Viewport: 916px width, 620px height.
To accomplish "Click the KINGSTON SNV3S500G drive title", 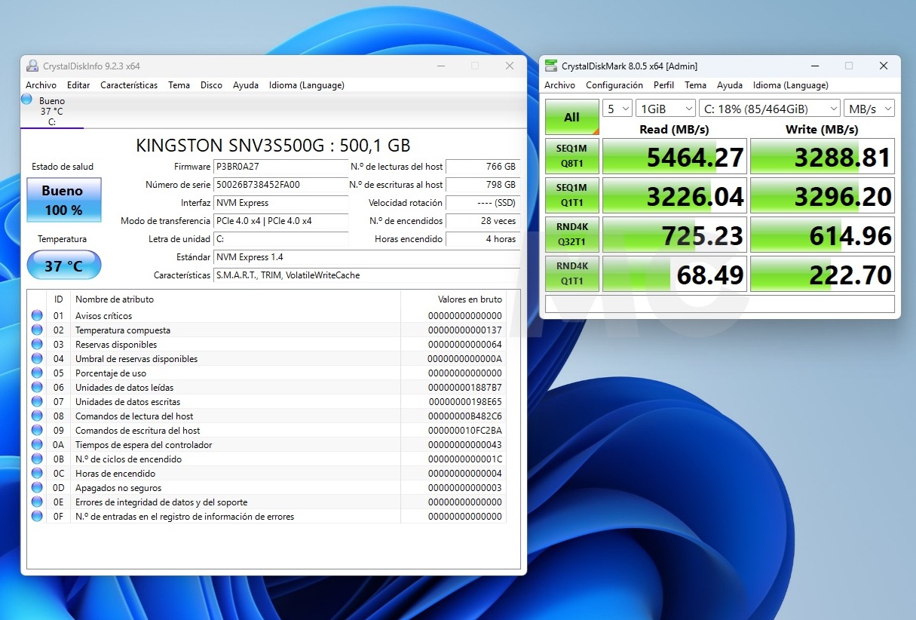I will pos(273,146).
